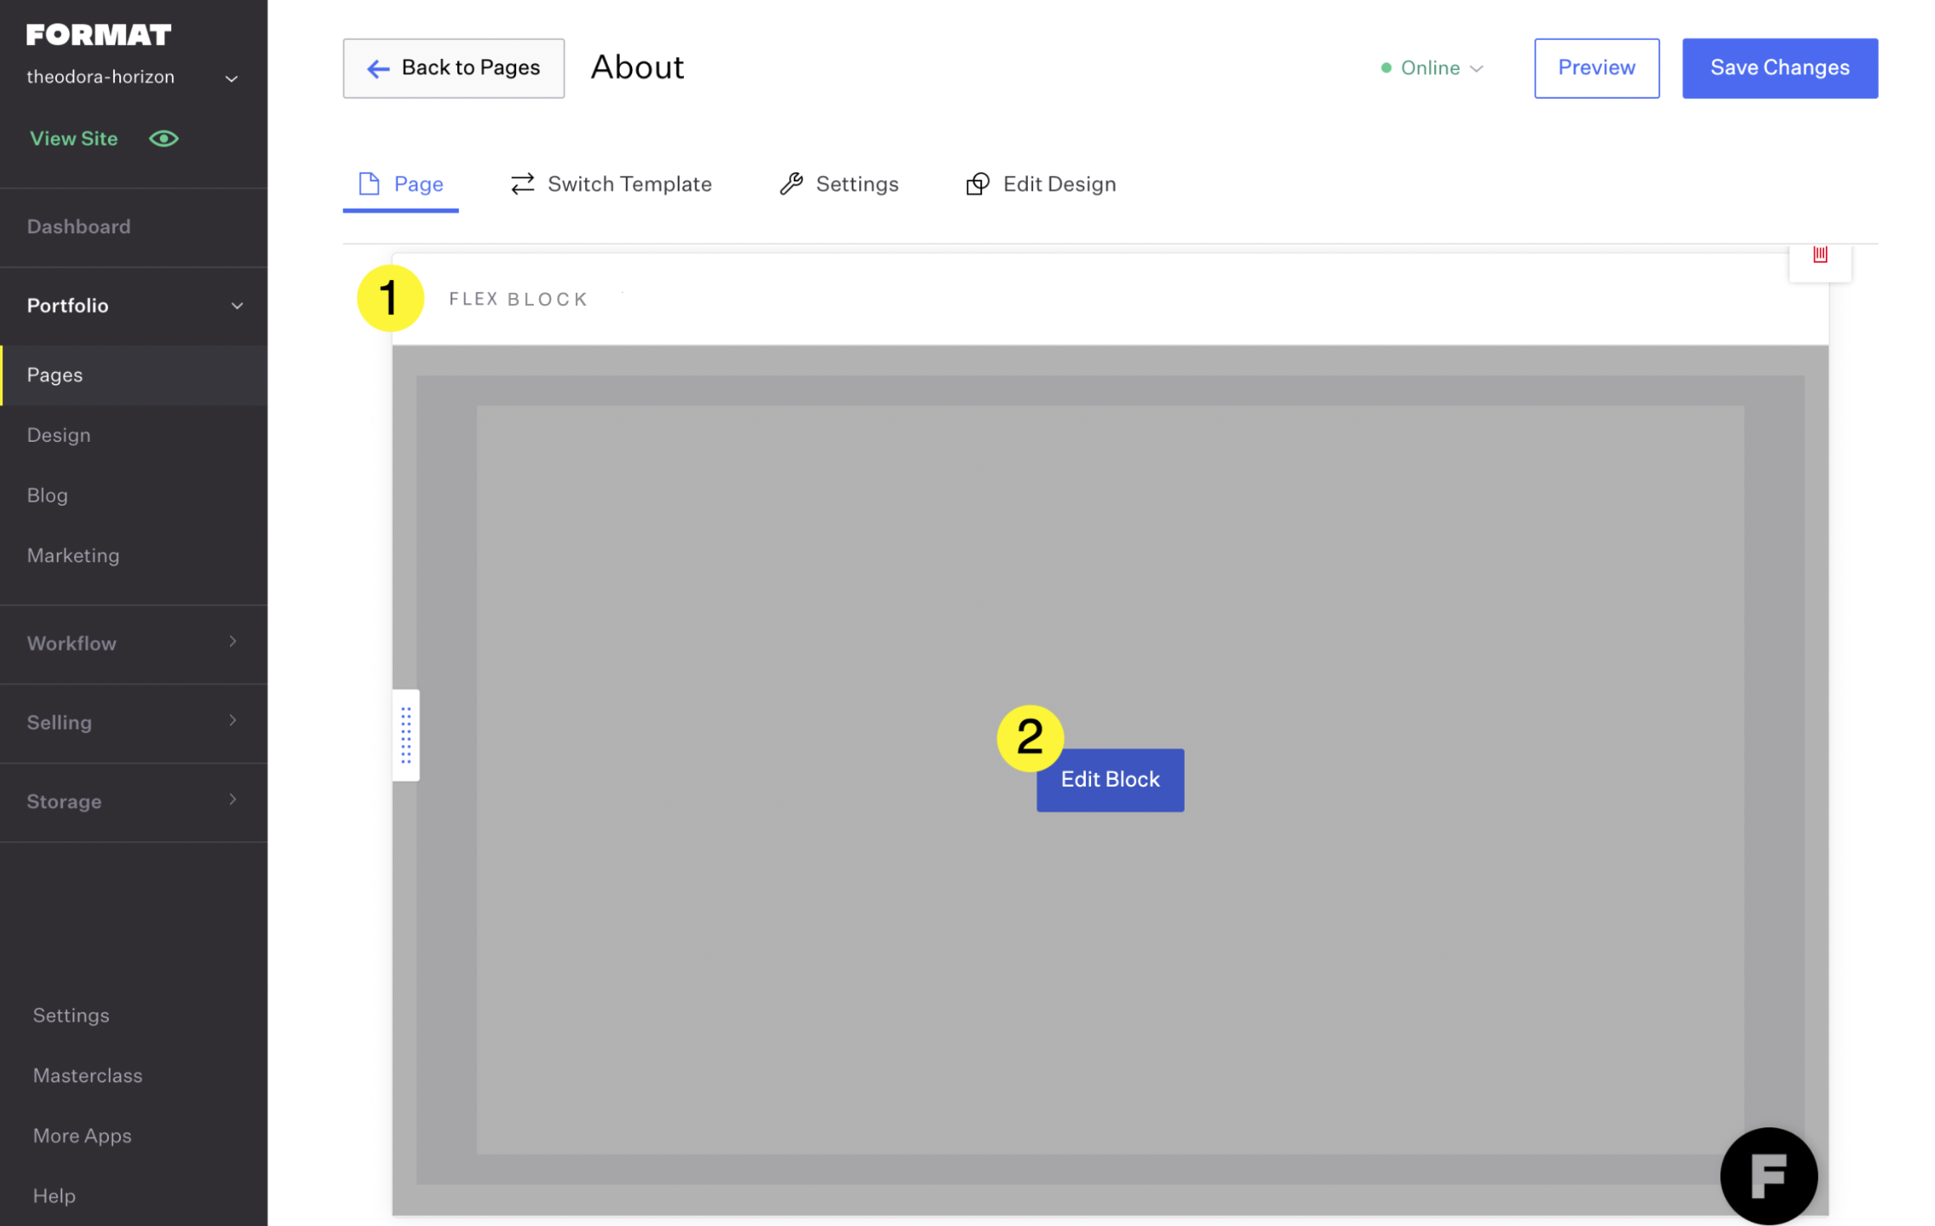The height and width of the screenshot is (1226, 1935).
Task: Click the FORMAT logo in sidebar
Action: (99, 35)
